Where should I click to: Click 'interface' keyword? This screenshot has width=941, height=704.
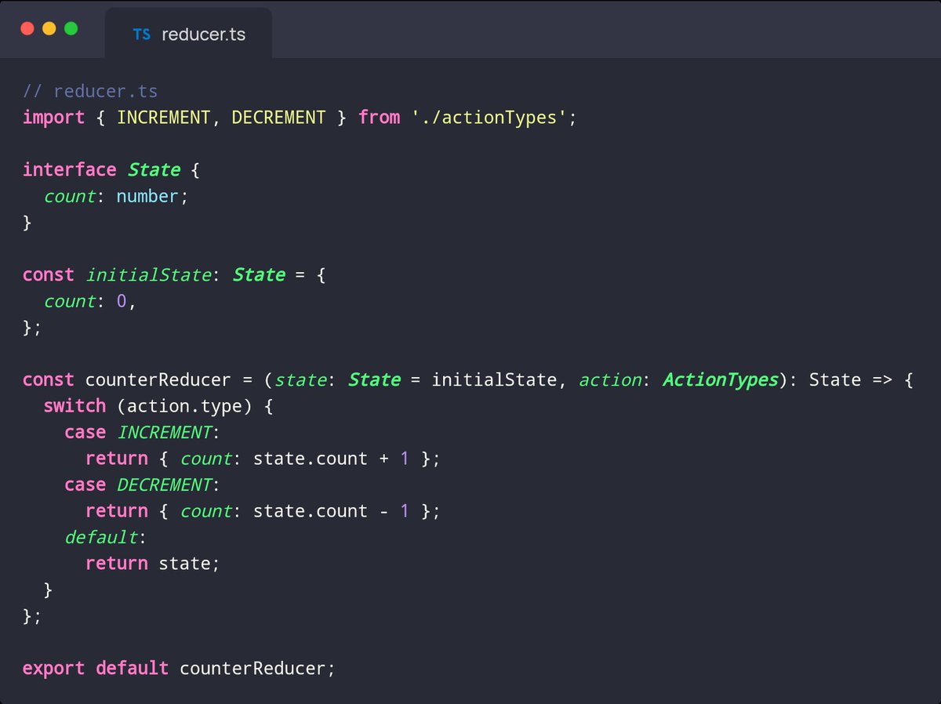point(70,170)
